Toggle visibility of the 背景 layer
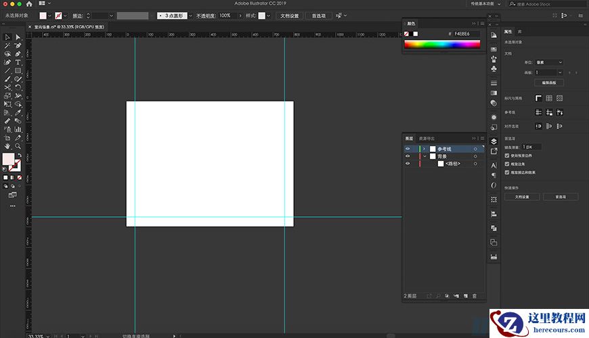Image resolution: width=589 pixels, height=338 pixels. 408,156
